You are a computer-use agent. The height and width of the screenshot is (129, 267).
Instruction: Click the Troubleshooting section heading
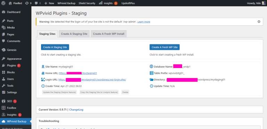[x=49, y=121]
